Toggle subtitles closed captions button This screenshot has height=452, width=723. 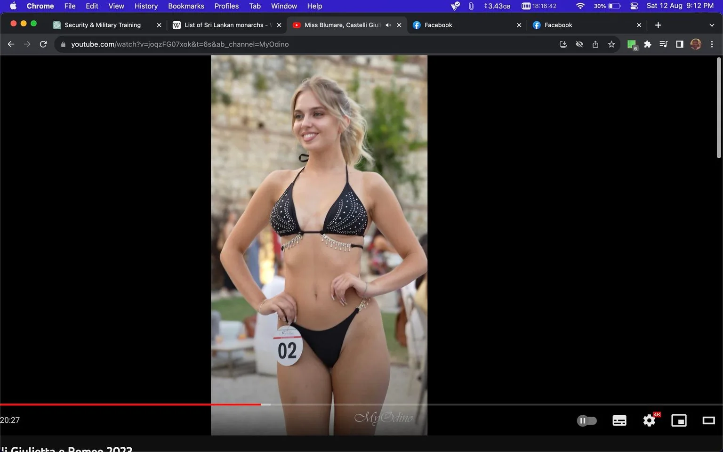click(619, 420)
